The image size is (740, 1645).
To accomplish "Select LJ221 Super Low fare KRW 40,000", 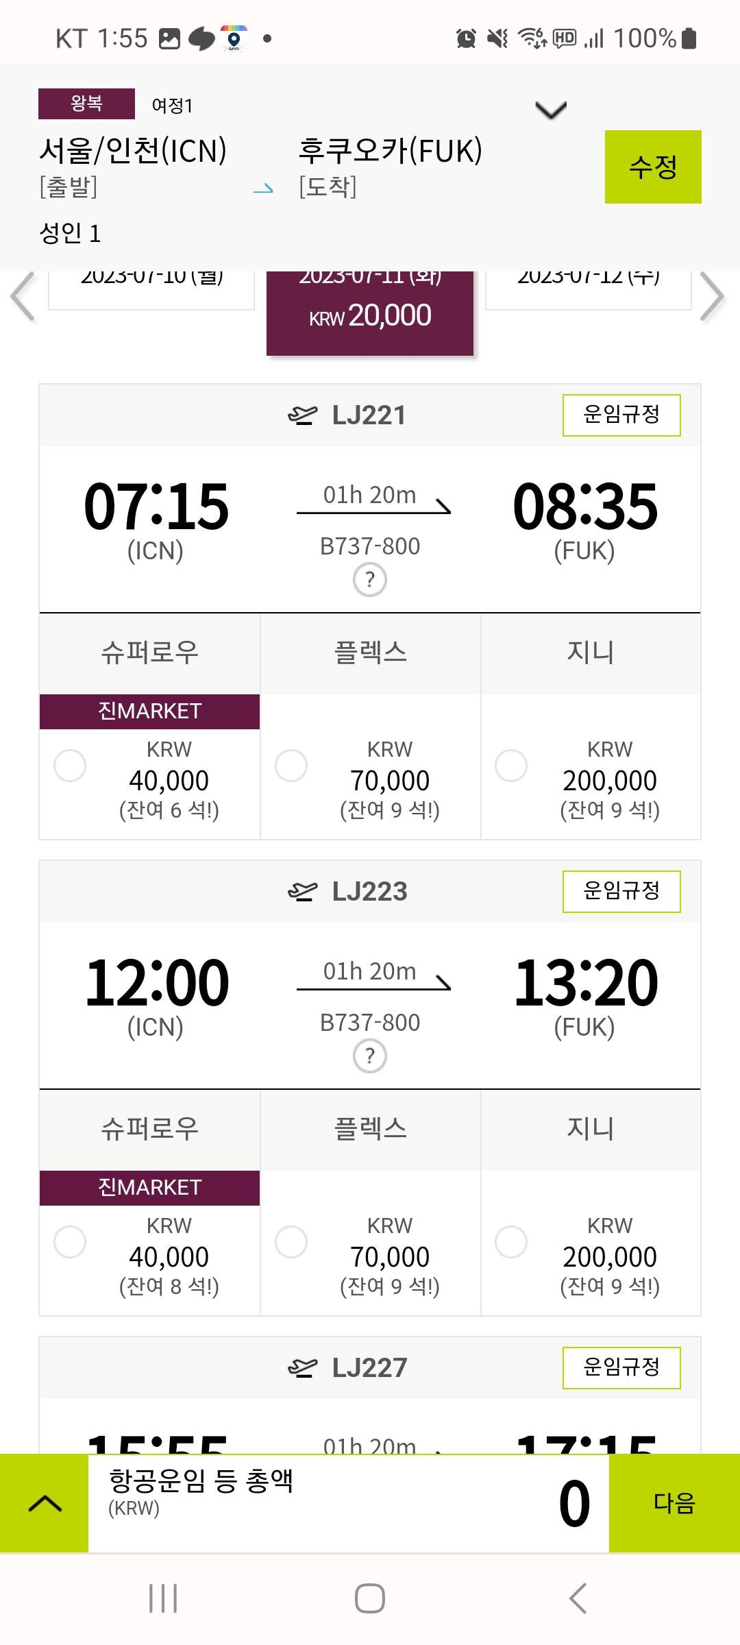I will (x=70, y=766).
